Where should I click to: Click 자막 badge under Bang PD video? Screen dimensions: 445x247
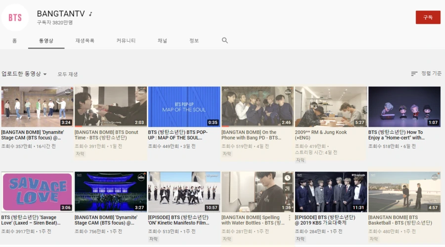[x=227, y=154]
